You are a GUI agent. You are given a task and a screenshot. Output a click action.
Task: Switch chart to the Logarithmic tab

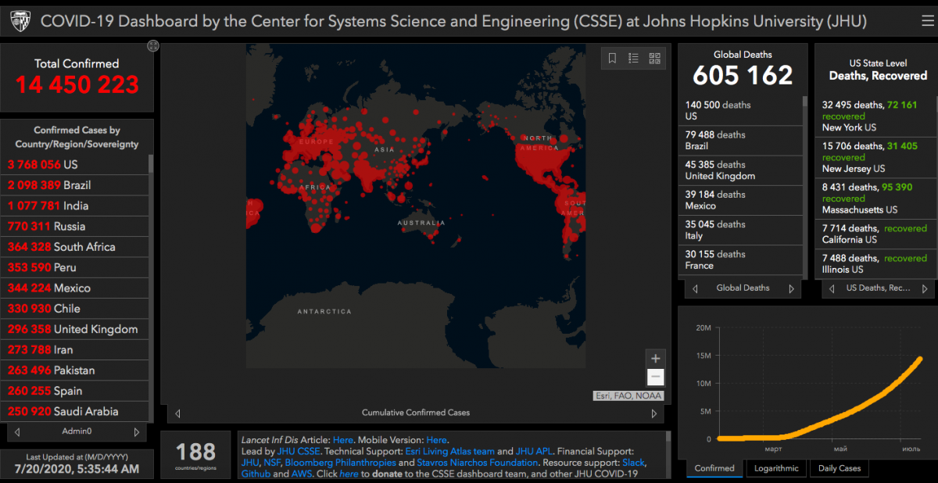click(776, 468)
